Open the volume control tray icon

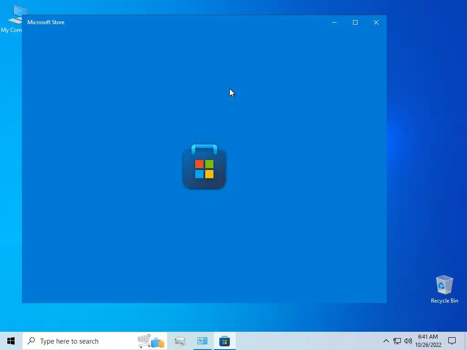coord(408,341)
